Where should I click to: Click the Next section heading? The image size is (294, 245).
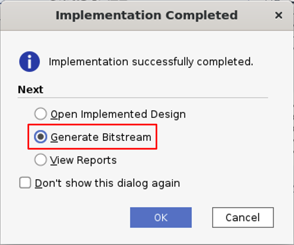[x=30, y=89]
